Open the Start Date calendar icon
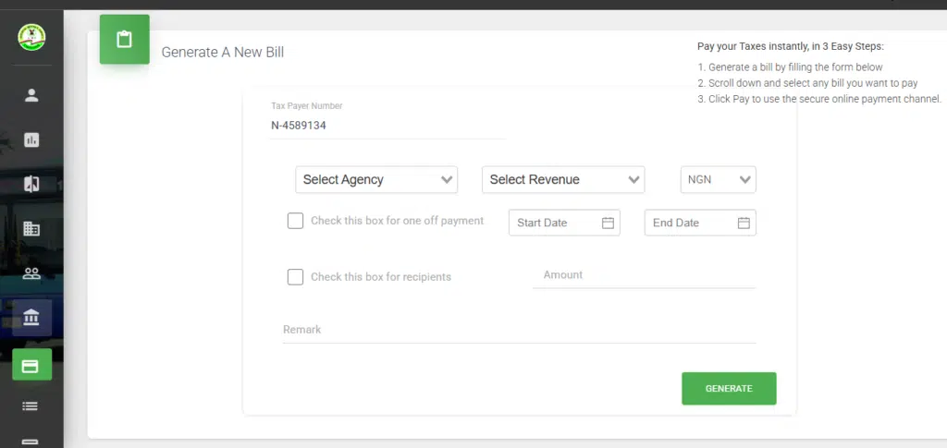This screenshot has height=448, width=947. (608, 224)
